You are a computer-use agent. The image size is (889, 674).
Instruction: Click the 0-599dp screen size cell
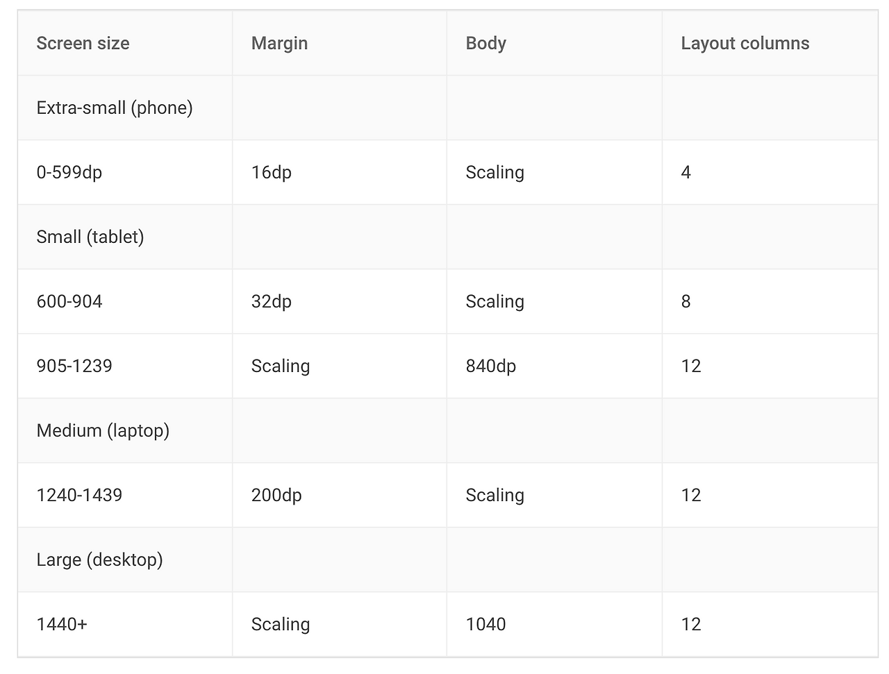coord(69,172)
